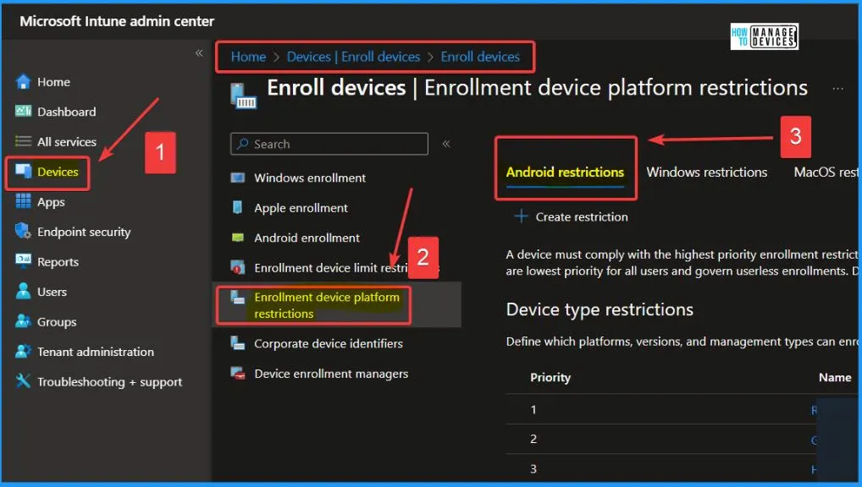Viewport: 862px width, 487px height.
Task: Open Tenant administration from the sidebar
Action: 96,352
